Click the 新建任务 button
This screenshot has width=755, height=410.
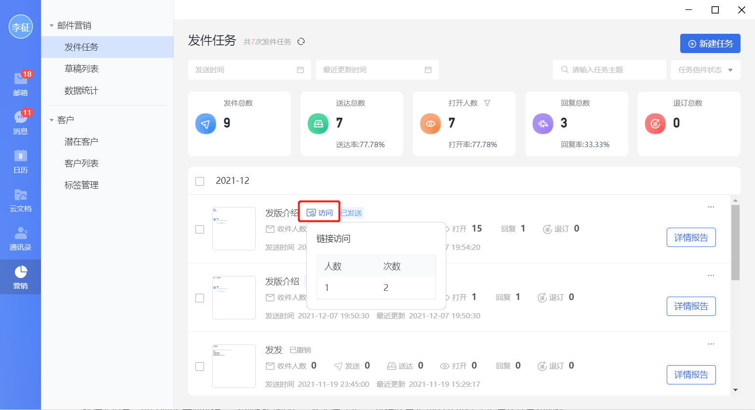710,43
